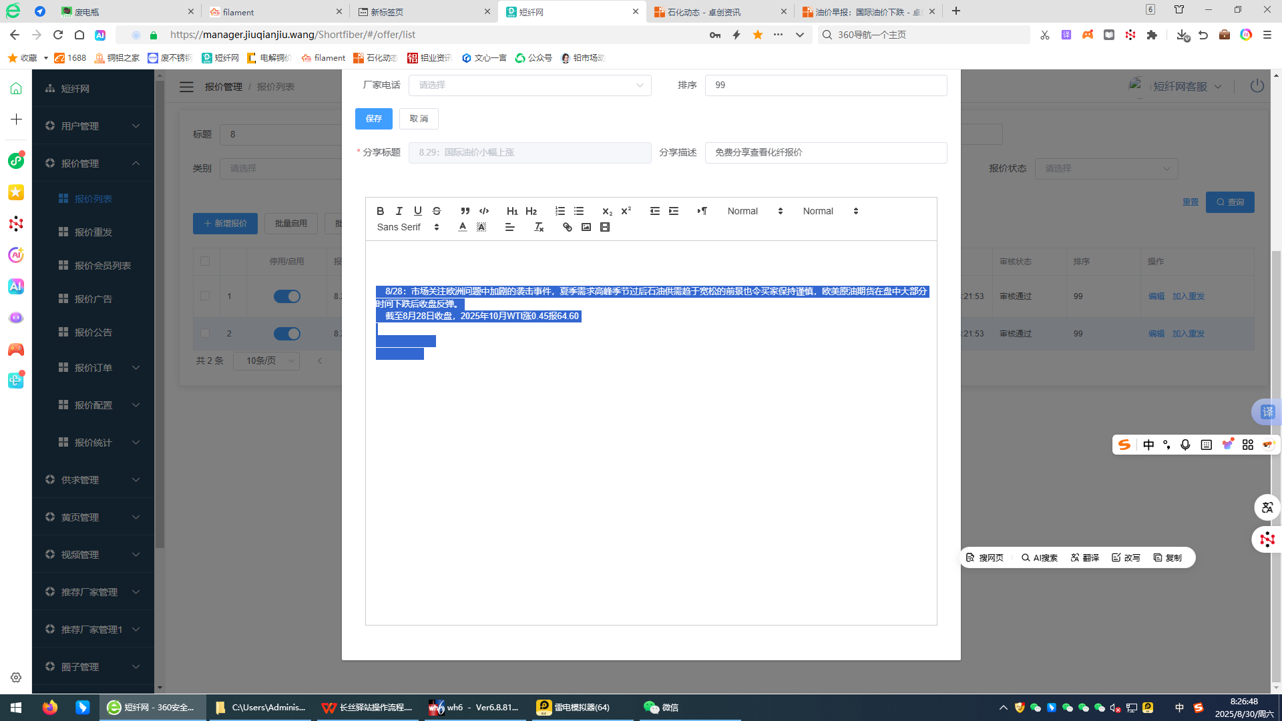Screen dimensions: 1282x721
Task: Insert a blockquote in the editor
Action: (465, 211)
